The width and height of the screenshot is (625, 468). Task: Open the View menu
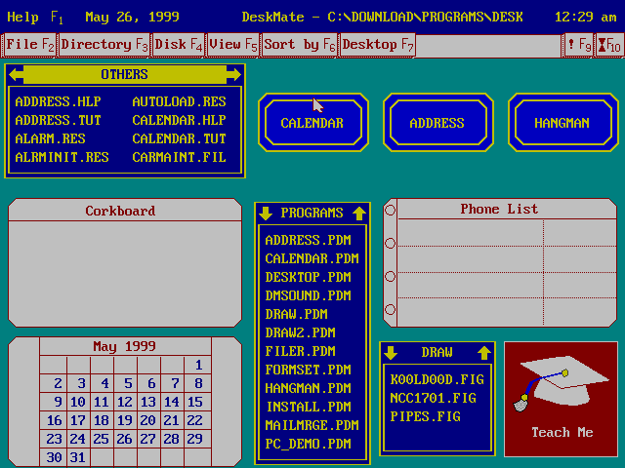pyautogui.click(x=232, y=45)
